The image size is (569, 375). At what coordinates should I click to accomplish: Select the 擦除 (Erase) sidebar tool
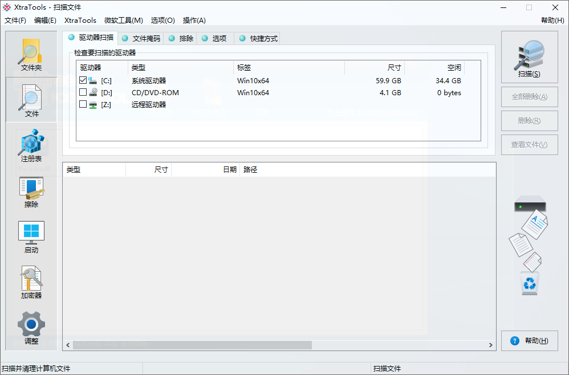[x=31, y=191]
